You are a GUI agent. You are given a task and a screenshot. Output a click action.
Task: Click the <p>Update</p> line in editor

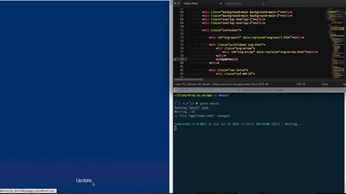tap(227, 59)
